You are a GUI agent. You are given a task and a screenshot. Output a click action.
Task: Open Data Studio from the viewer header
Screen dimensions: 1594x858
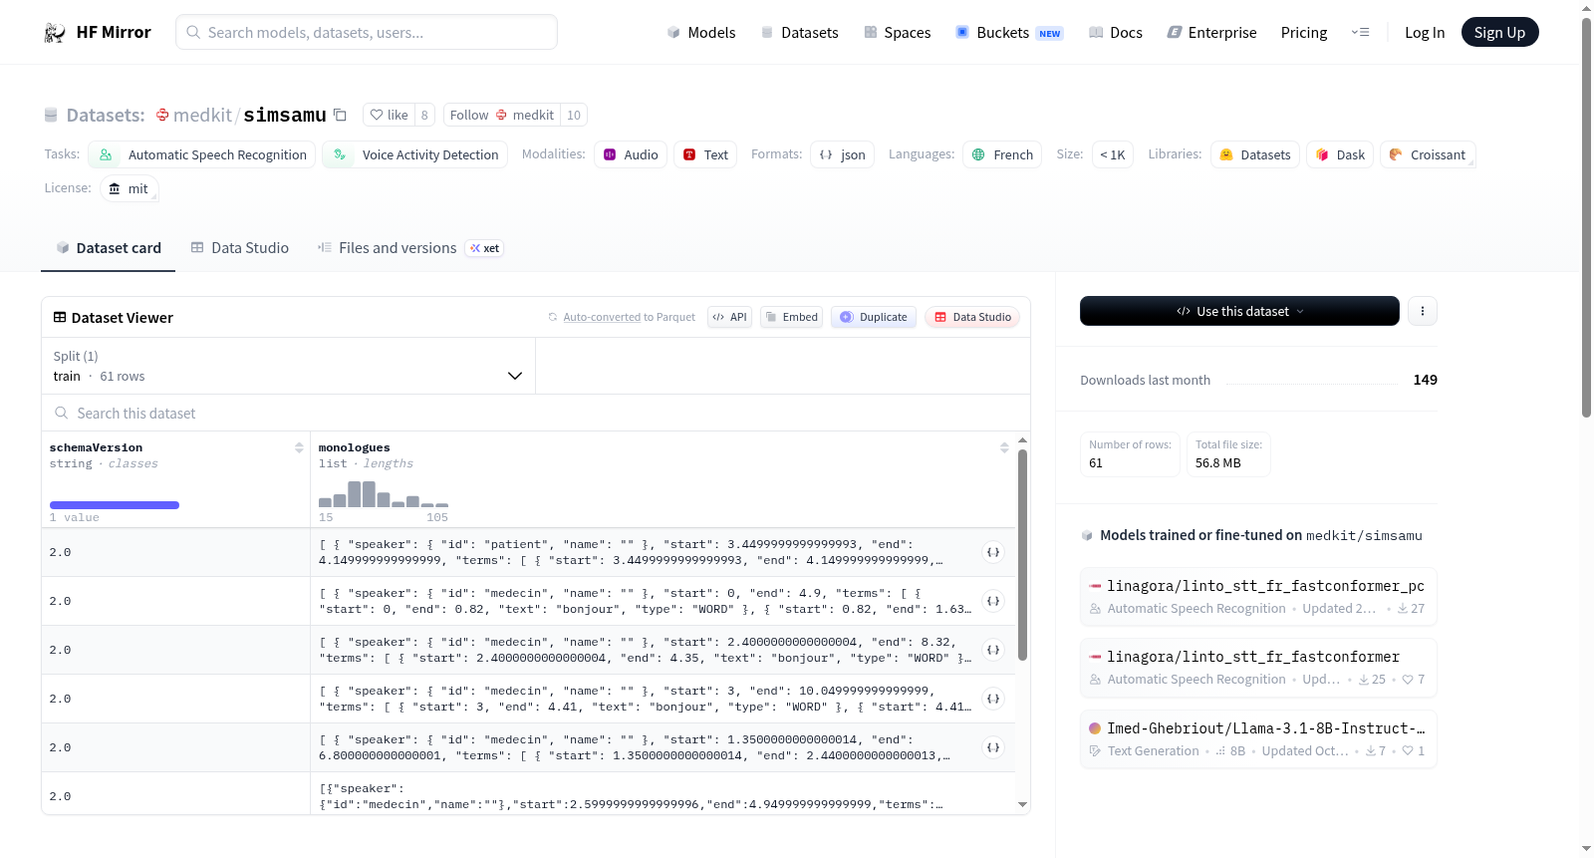[x=972, y=317]
